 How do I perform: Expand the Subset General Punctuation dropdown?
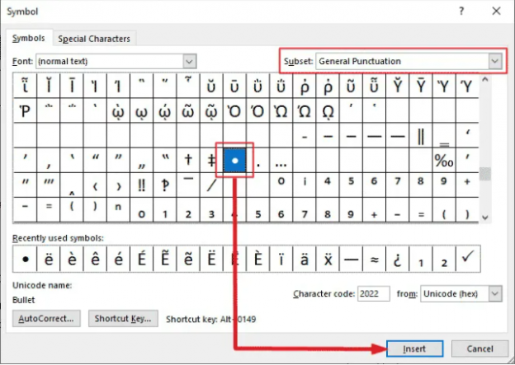(494, 61)
